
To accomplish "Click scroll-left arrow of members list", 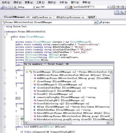I will tap(26, 123).
